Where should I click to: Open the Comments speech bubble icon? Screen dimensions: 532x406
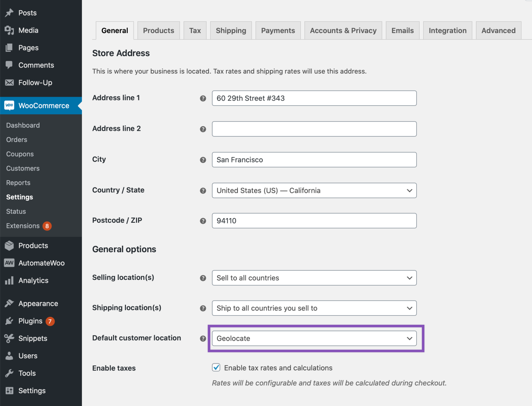tap(9, 65)
